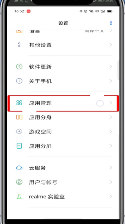Screen dimensions: 125x224
Task: Tap the 其他设置 two-dot icon
Action: [x=19, y=45]
